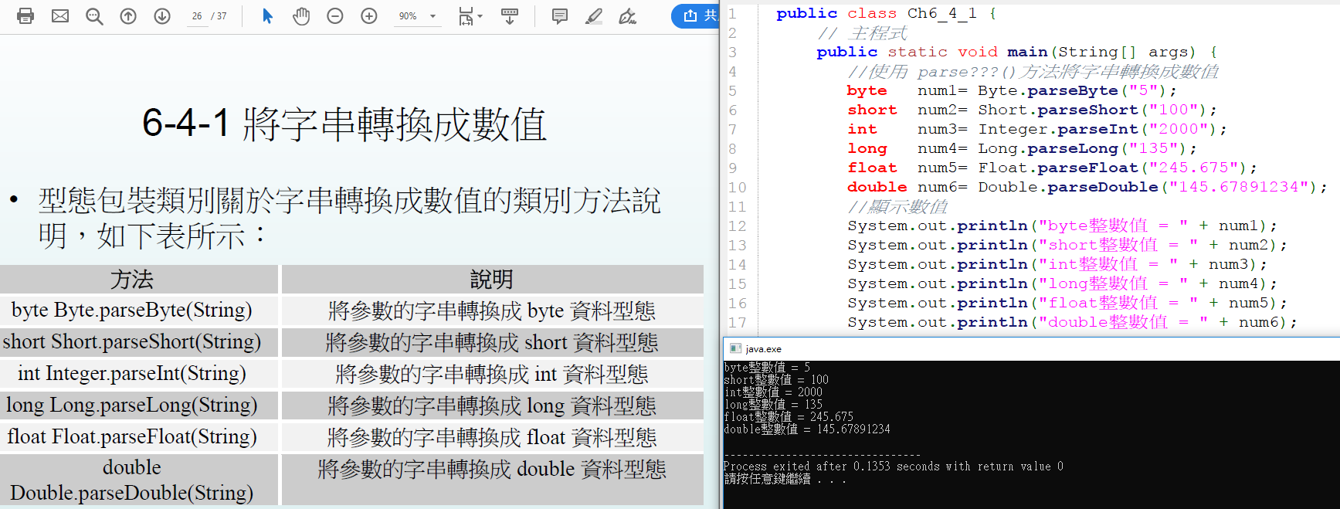Activate the hand pan tool
This screenshot has height=509, width=1340.
[301, 16]
